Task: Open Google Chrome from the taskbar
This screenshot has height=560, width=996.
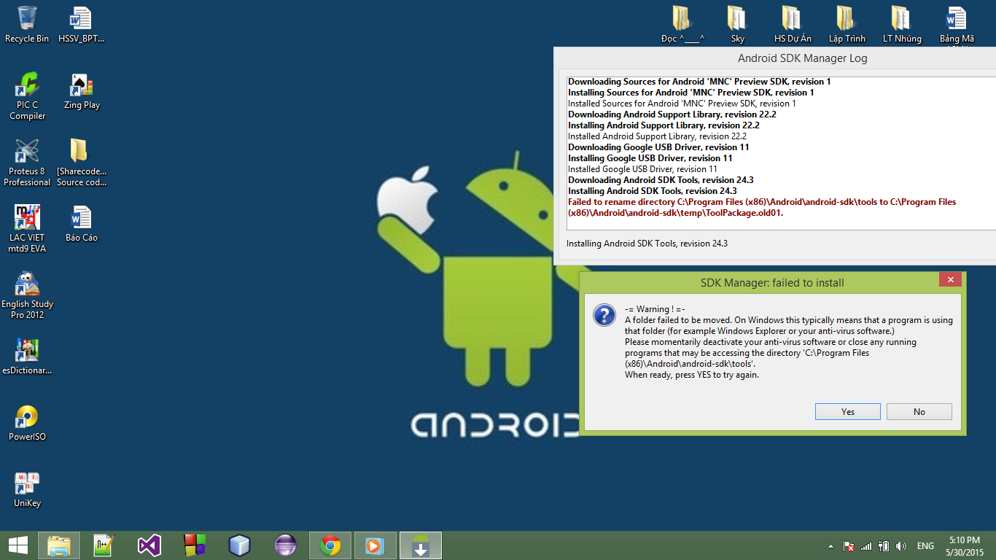Action: [330, 545]
